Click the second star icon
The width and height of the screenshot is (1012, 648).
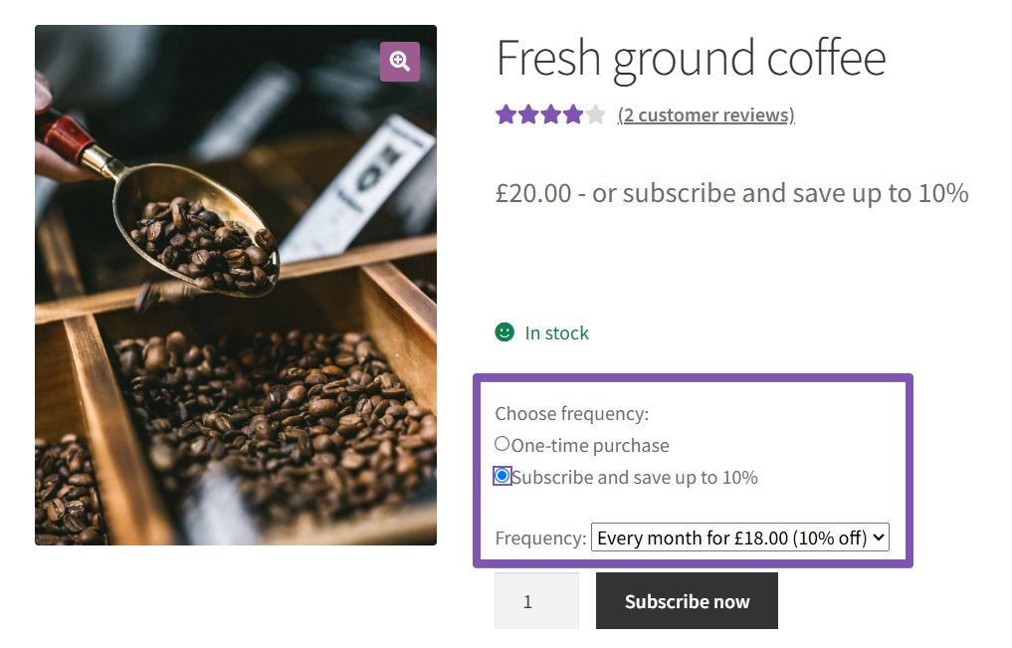[529, 113]
